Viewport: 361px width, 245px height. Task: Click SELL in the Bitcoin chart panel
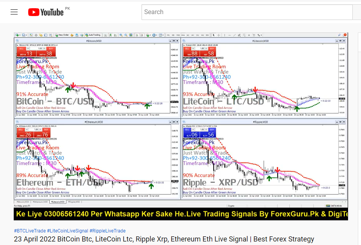[22, 49]
